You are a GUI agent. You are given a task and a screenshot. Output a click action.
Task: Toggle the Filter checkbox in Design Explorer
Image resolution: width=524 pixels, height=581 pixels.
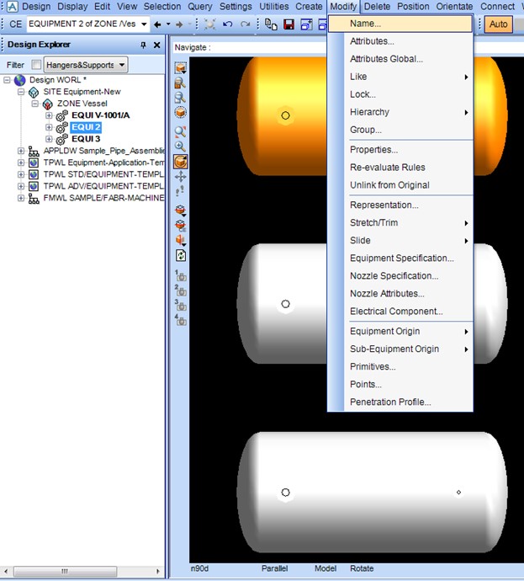coord(36,65)
